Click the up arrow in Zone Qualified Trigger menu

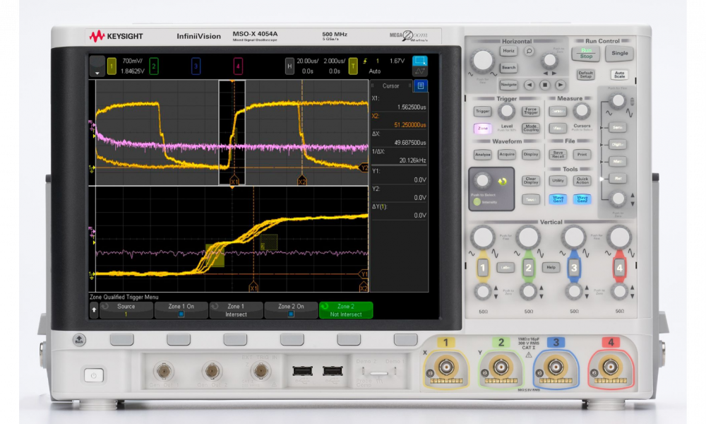94,310
